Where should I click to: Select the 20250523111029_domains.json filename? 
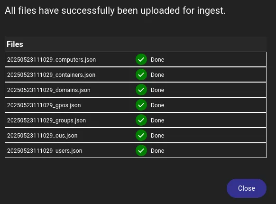49,90
